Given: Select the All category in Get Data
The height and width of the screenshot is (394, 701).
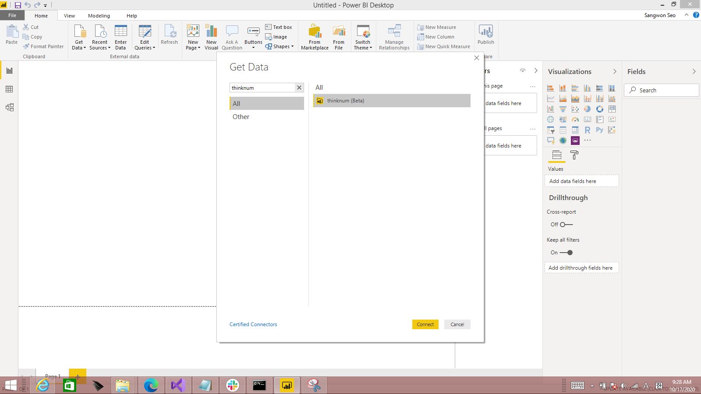Looking at the screenshot, I should 267,103.
